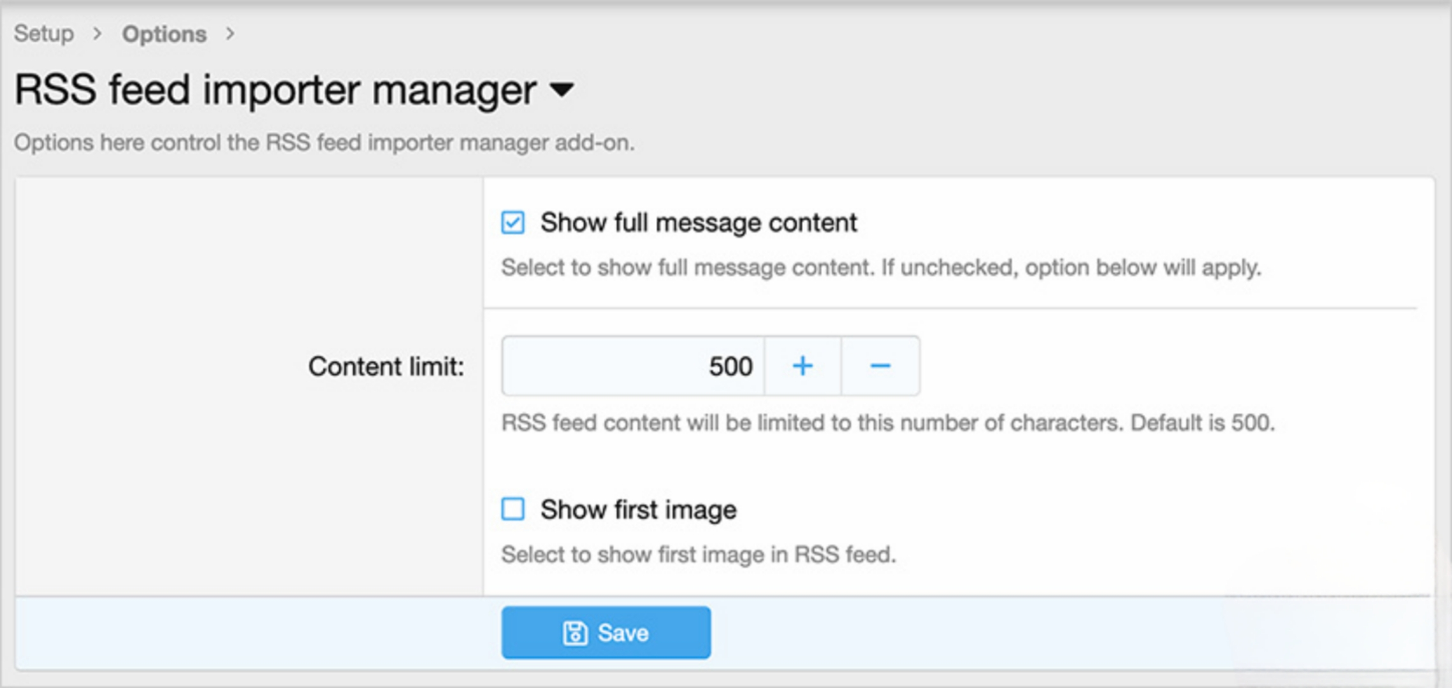
Task: Click the Show full message content label
Action: click(x=698, y=223)
